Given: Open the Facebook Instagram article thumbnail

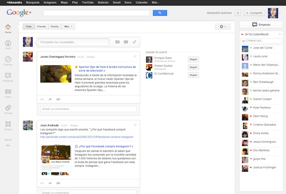Looking at the screenshot, I should click(56, 160).
